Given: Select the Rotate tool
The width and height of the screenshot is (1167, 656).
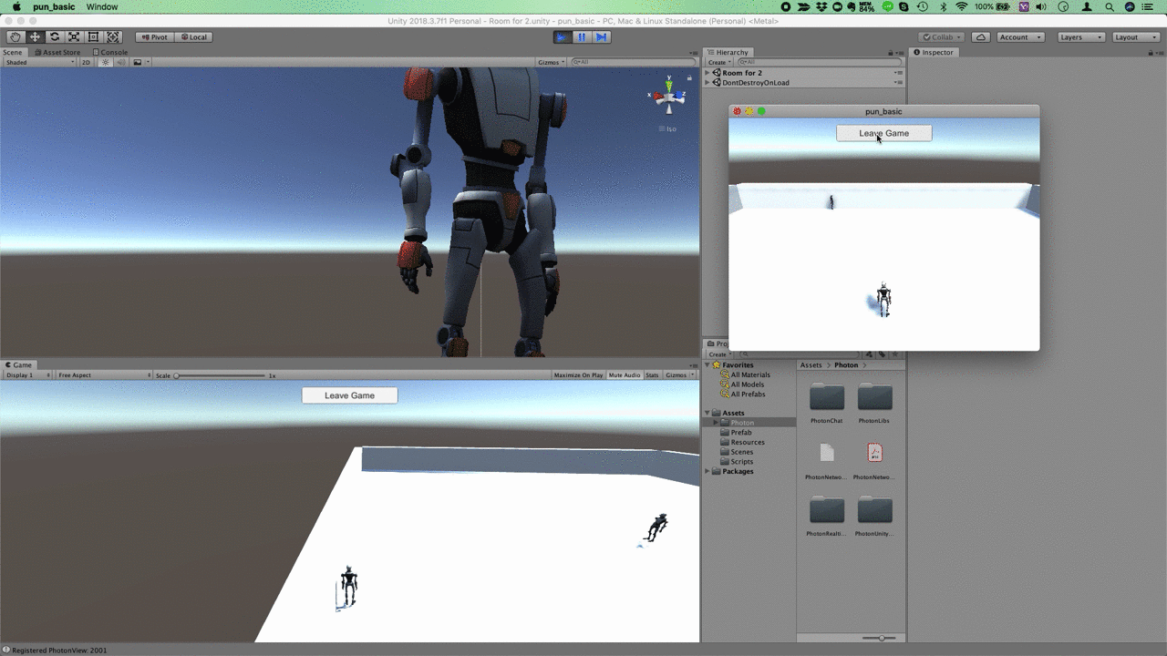Looking at the screenshot, I should [55, 37].
